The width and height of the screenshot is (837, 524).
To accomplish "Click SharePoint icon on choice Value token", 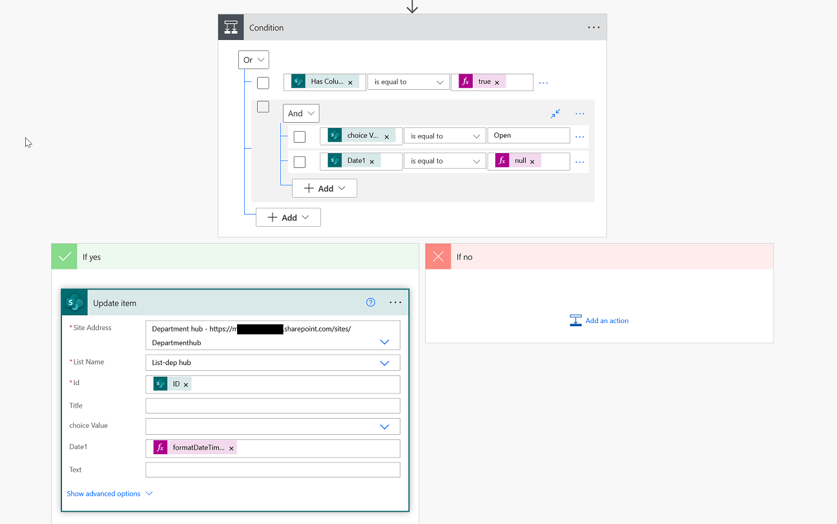I will pos(335,135).
